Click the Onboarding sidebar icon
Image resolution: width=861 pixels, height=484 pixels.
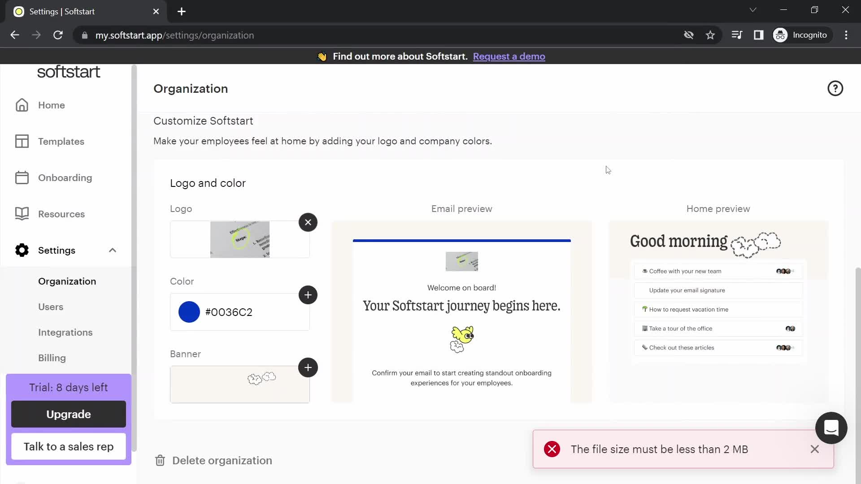click(x=21, y=177)
